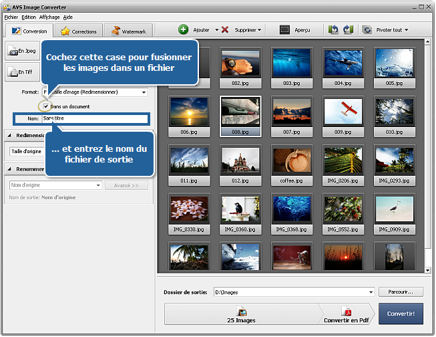Select the En Tiff output format
The height and width of the screenshot is (337, 436).
pos(21,72)
